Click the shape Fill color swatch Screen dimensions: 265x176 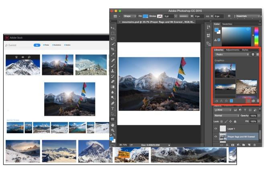click(x=145, y=16)
